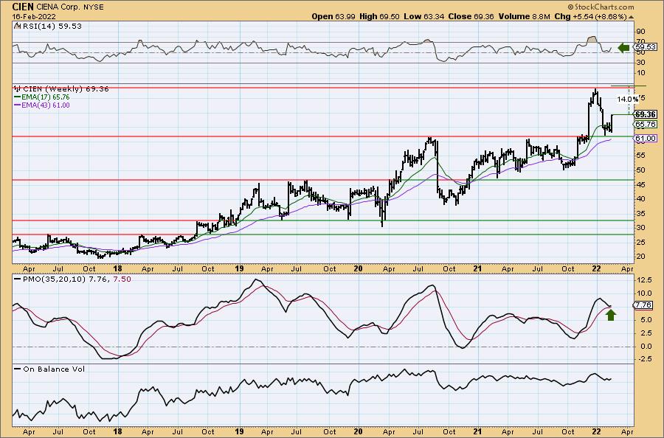Click the 12.5 tick on the PMO axis
The width and height of the screenshot is (664, 438).
coord(643,280)
